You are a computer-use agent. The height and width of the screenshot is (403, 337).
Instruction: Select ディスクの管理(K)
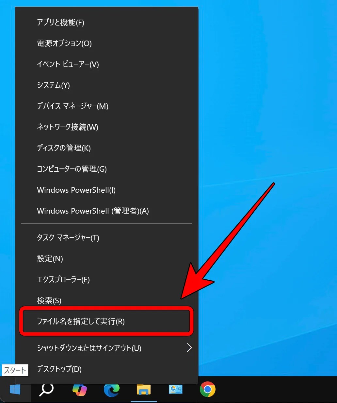[106, 148]
